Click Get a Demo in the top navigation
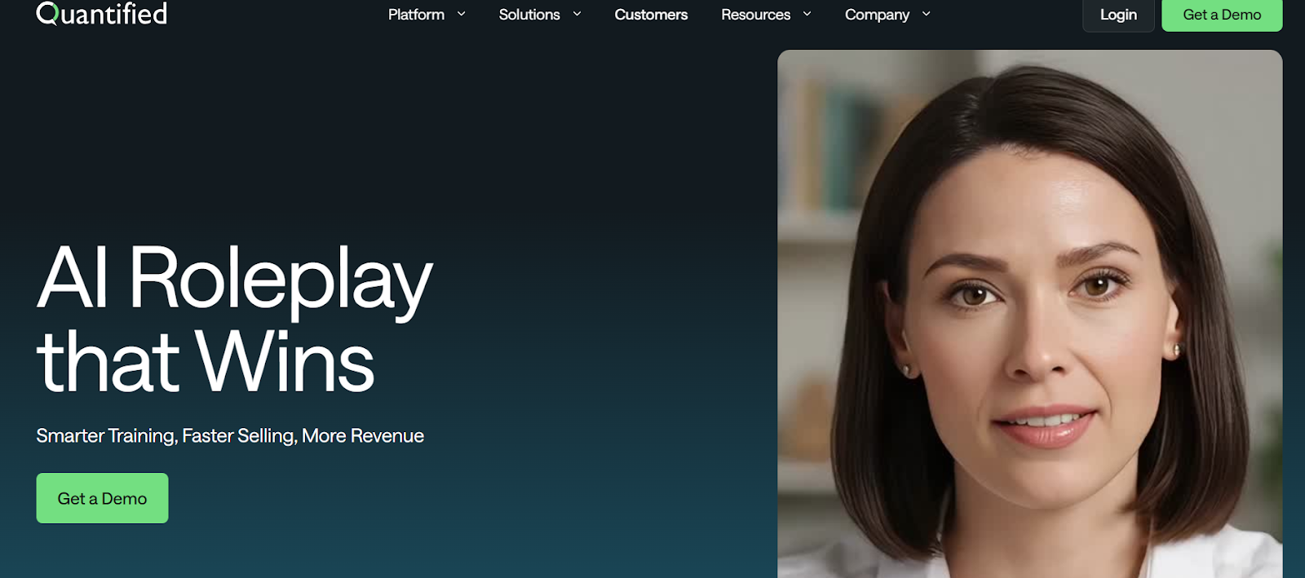This screenshot has width=1305, height=578. pyautogui.click(x=1222, y=15)
